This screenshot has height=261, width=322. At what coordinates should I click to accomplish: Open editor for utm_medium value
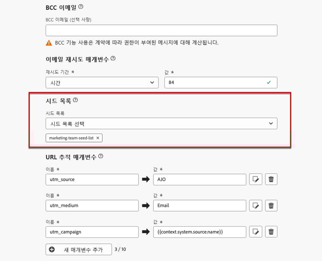coord(255,206)
